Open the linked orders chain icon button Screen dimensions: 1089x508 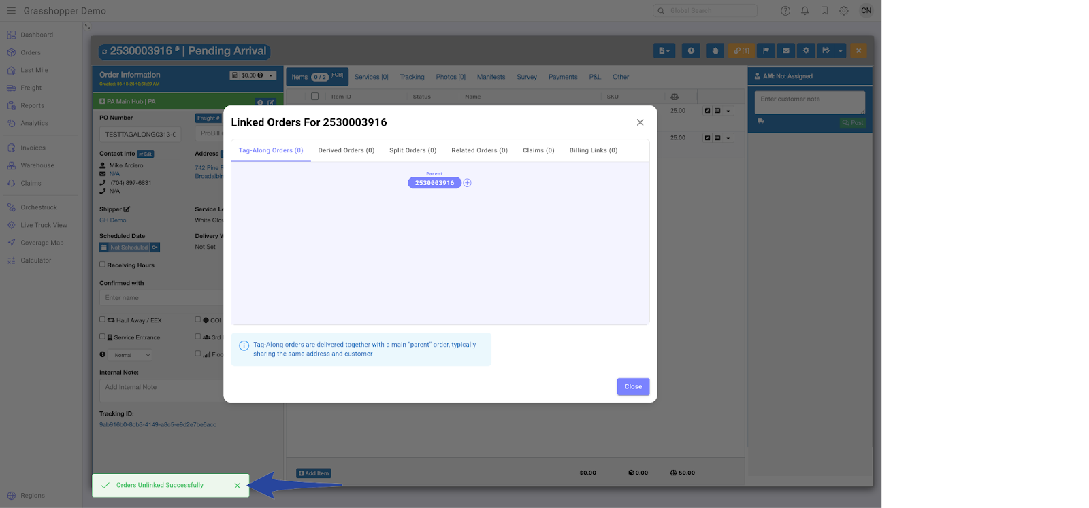[x=741, y=51]
